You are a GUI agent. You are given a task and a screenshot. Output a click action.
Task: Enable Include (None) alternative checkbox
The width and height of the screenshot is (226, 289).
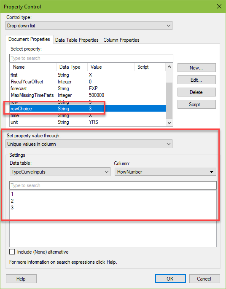point(12,252)
